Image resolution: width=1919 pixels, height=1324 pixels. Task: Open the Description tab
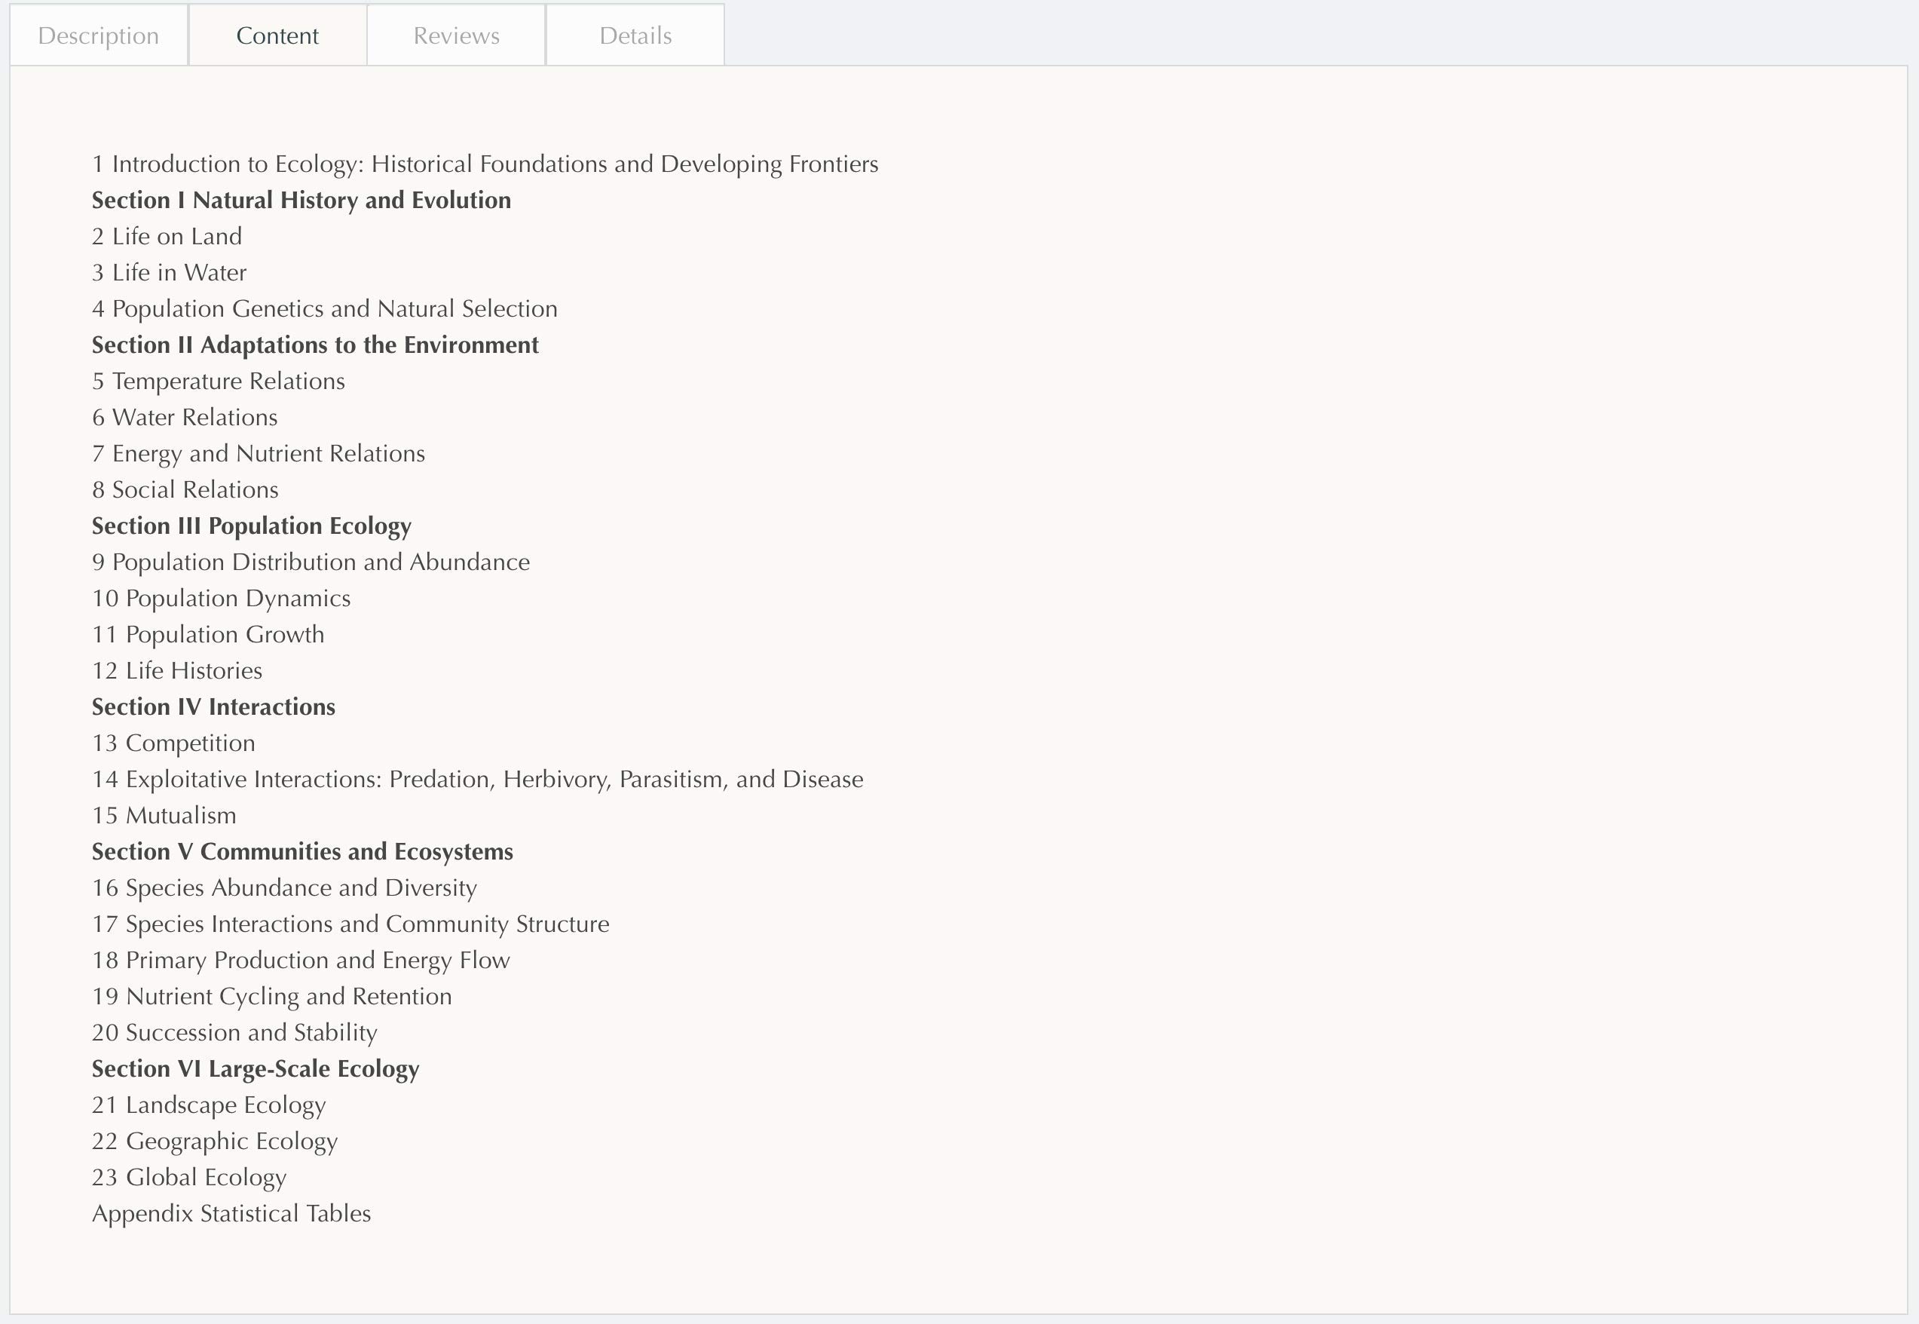[x=98, y=35]
